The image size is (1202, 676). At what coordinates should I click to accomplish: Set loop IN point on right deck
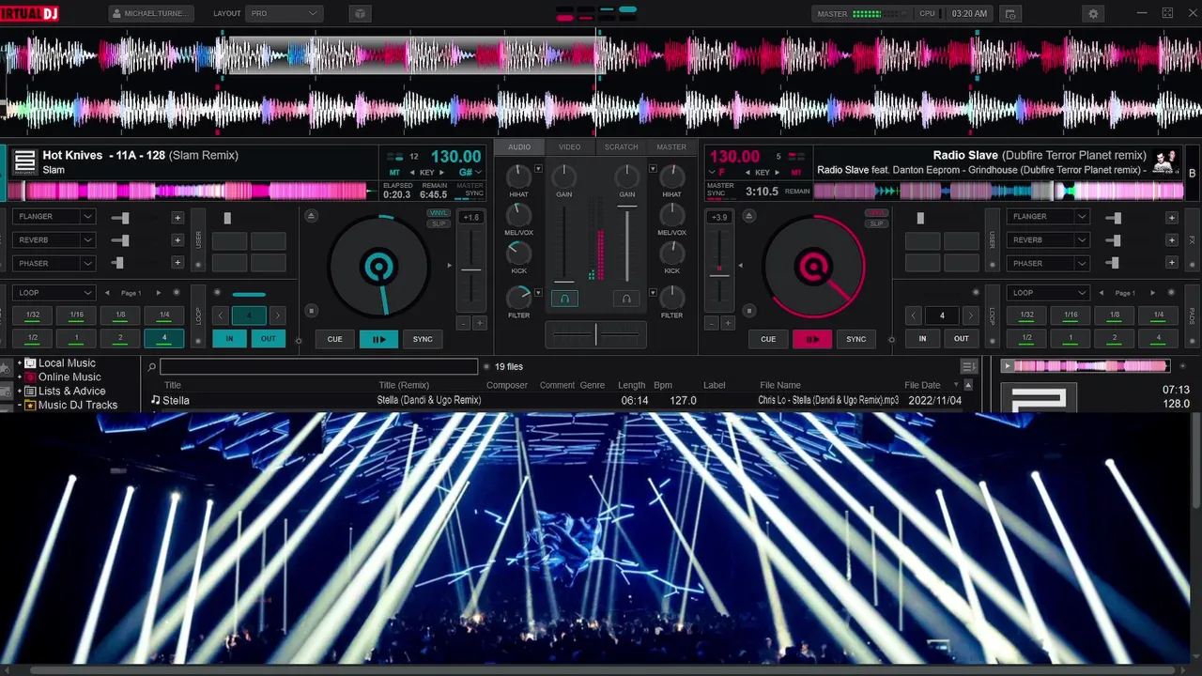click(922, 339)
